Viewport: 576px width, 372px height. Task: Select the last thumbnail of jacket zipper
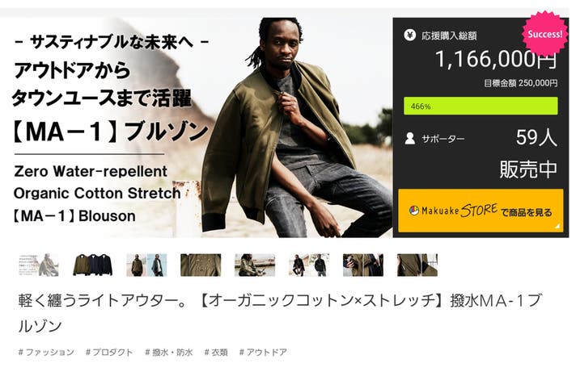[x=417, y=265]
